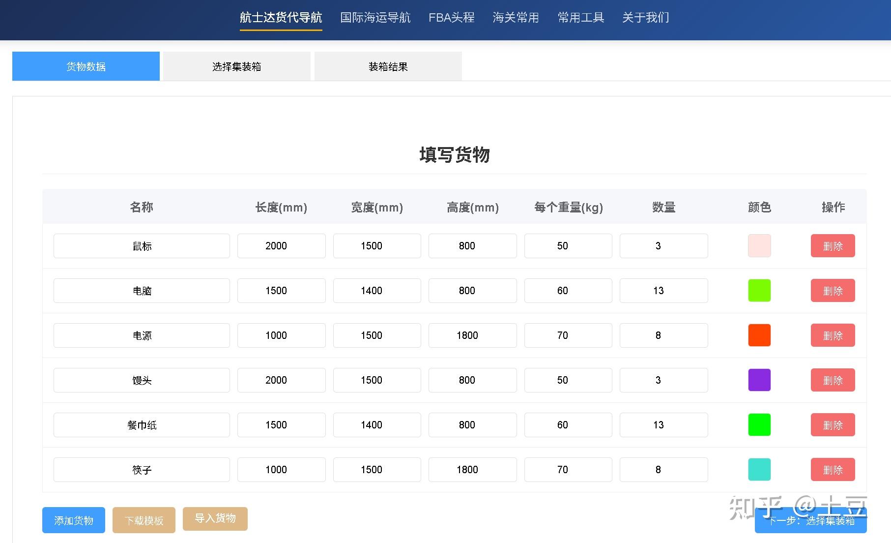Switch to the 装箱结果 tab
The image size is (891, 543).
tap(388, 66)
